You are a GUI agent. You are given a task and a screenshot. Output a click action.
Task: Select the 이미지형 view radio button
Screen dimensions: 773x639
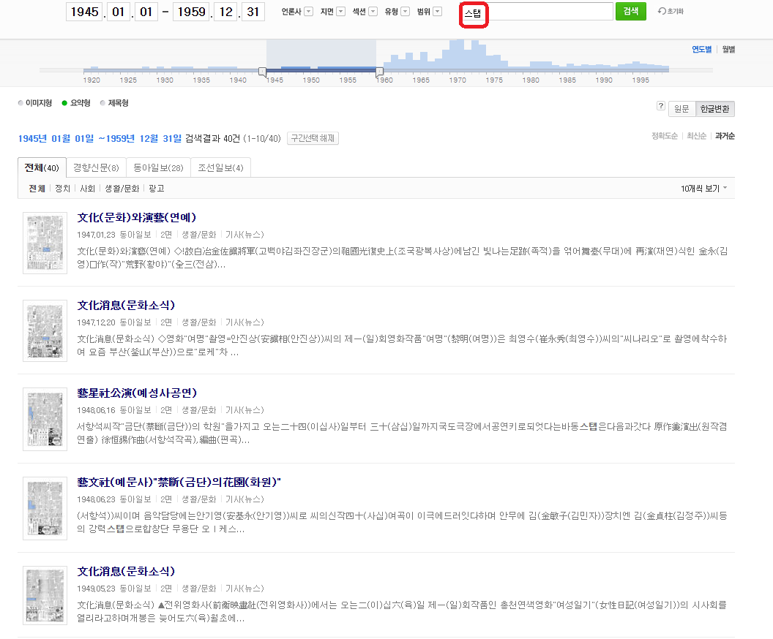tap(20, 103)
